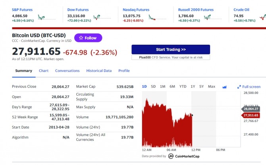This screenshot has height=165, width=266.
Task: Click the Dow Futures mini chart
Action: tap(102, 17)
